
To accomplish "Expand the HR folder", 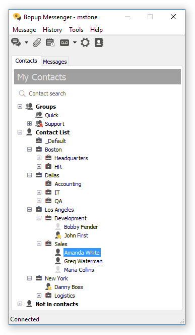I will click(39, 167).
